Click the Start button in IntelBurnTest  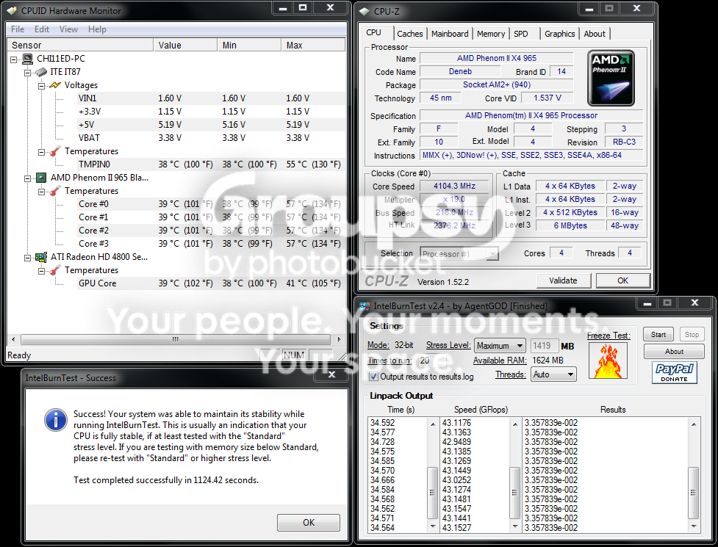tap(658, 334)
